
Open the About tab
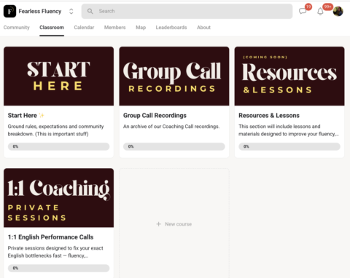[x=203, y=28]
